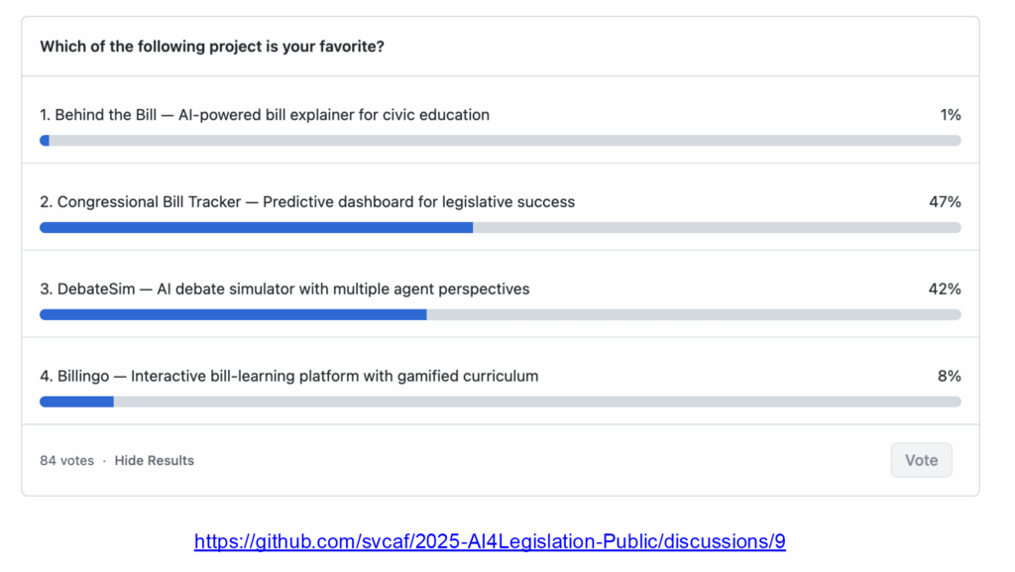
Task: Click the 84 votes count text
Action: point(66,460)
